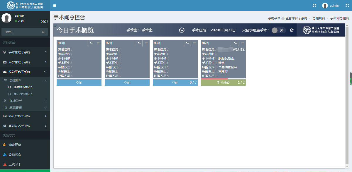Expand 手术管理子系统 in the sidebar
Image resolution: width=352 pixels, height=172 pixels.
click(x=25, y=52)
